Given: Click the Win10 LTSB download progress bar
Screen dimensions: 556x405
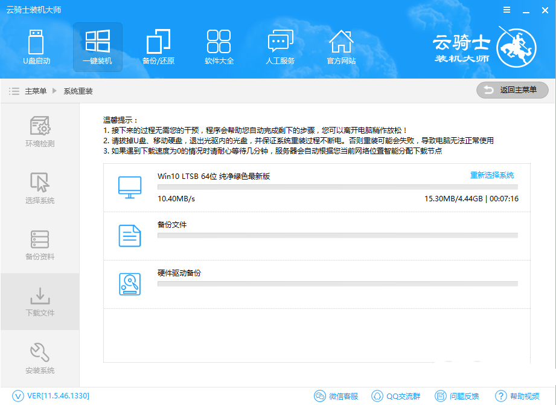Looking at the screenshot, I should (x=337, y=187).
